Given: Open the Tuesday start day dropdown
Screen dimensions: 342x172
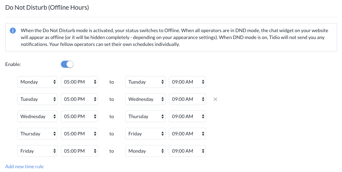Looking at the screenshot, I should tap(37, 99).
